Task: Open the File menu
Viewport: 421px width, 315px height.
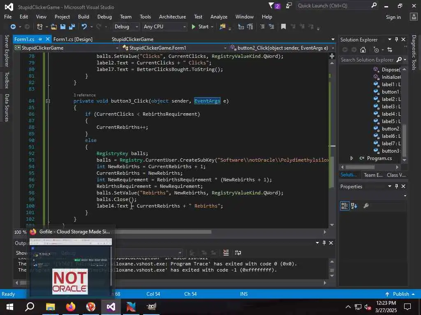Action: [x=8, y=17]
